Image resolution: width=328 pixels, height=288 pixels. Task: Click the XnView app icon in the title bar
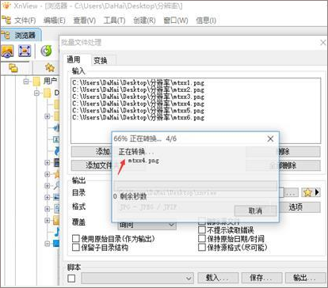tap(6, 6)
